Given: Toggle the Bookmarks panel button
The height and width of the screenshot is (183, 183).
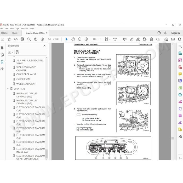Looking at the screenshot, I should tap(2, 62).
